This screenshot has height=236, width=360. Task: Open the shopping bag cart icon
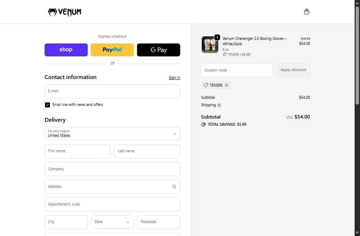tap(306, 12)
